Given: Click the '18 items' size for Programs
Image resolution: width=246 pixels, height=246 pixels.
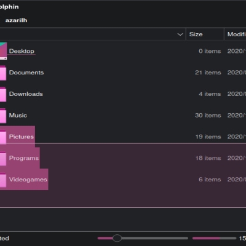Looking at the screenshot, I should (x=208, y=158).
